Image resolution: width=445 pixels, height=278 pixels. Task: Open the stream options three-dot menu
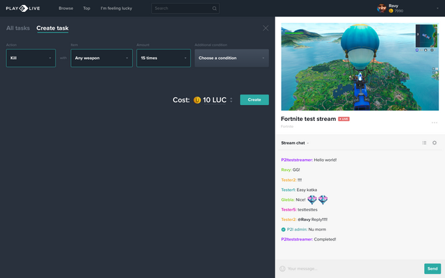click(x=434, y=122)
